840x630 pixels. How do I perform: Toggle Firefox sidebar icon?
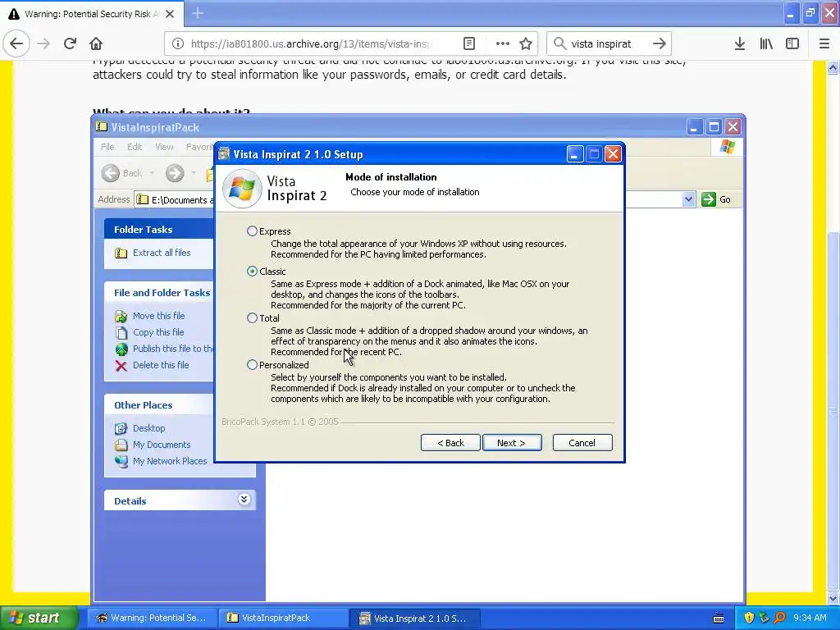[792, 43]
